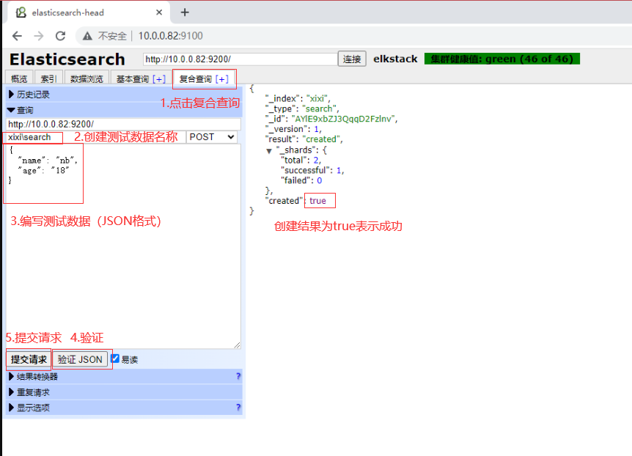632x456 pixels.
Task: Toggle the 易读 pretty-print checkbox
Action: pos(115,358)
